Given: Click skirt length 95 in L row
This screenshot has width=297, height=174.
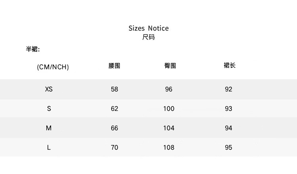Looking at the screenshot, I should click(228, 147).
